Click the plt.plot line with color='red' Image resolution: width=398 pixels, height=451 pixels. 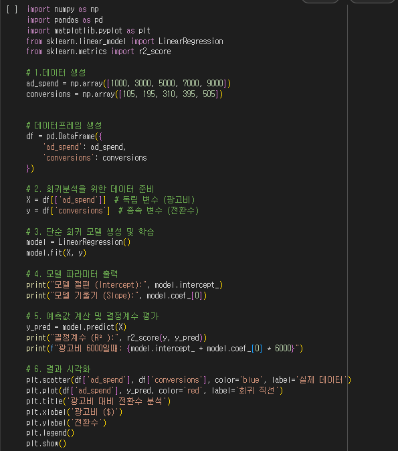[x=155, y=391]
